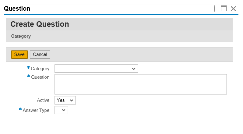Click the Question: field label
This screenshot has width=243, height=134.
tap(41, 77)
